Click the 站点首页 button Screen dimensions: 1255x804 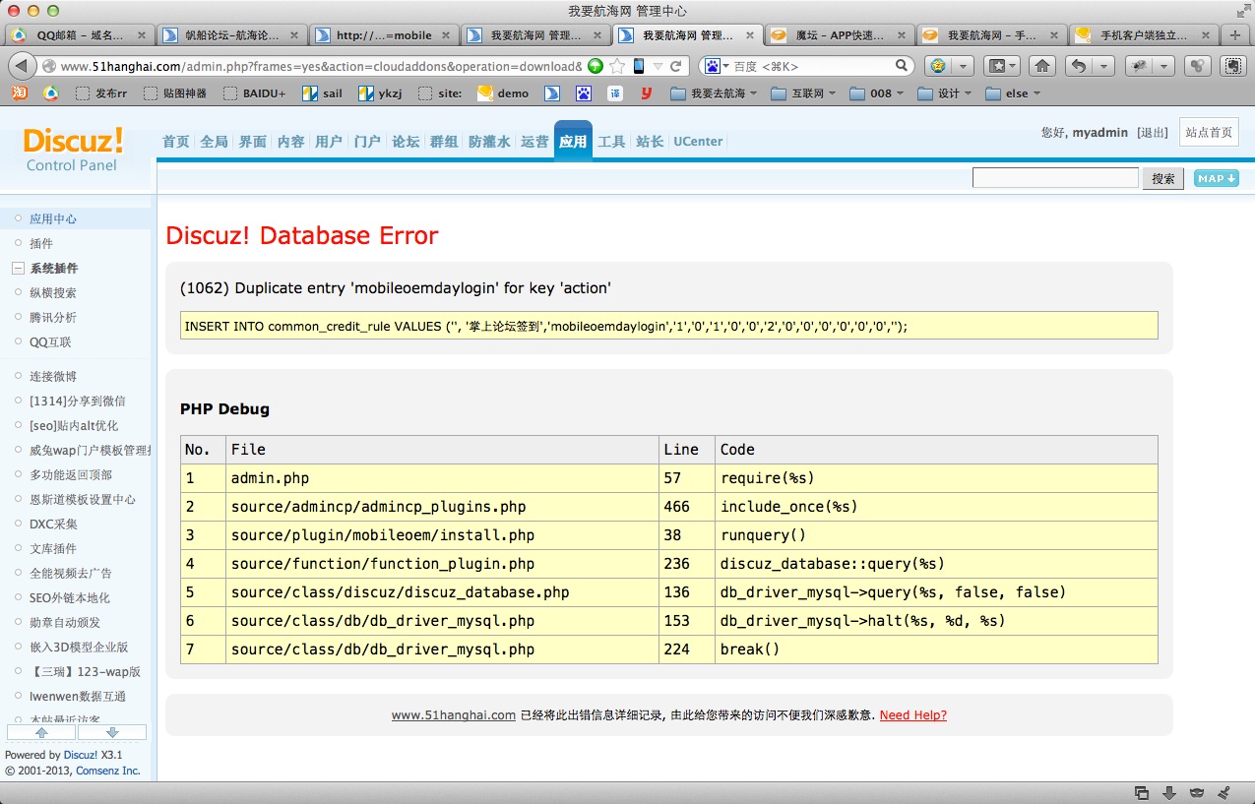1209,133
